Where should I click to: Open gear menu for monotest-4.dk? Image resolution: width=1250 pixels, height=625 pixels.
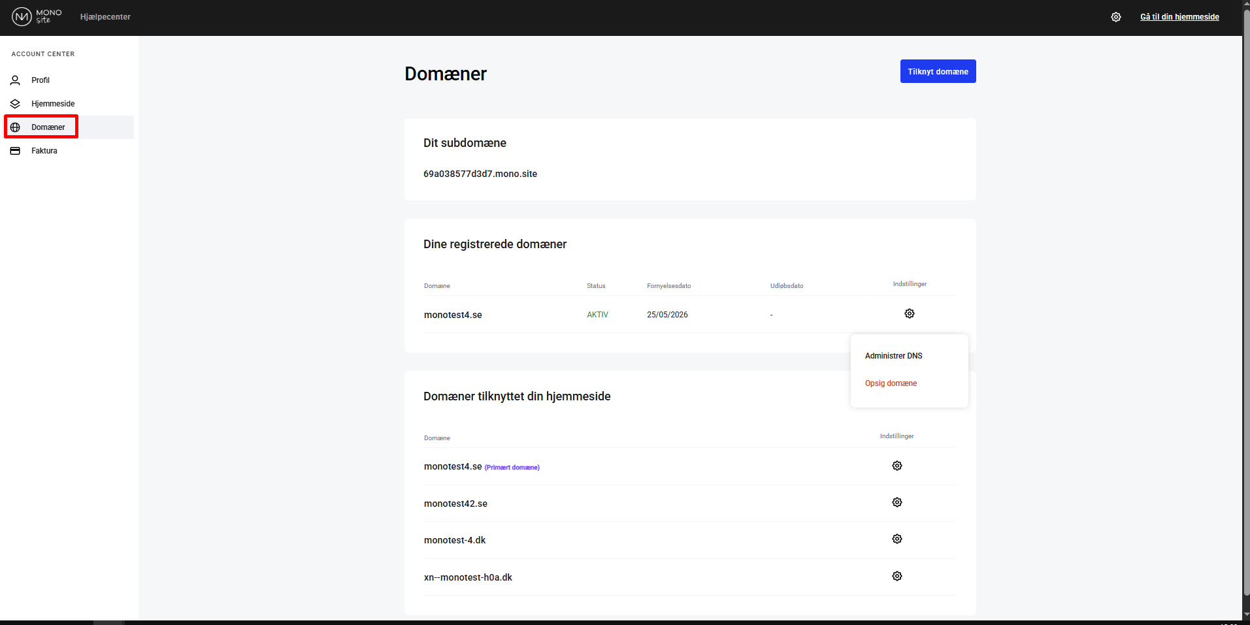pos(897,539)
